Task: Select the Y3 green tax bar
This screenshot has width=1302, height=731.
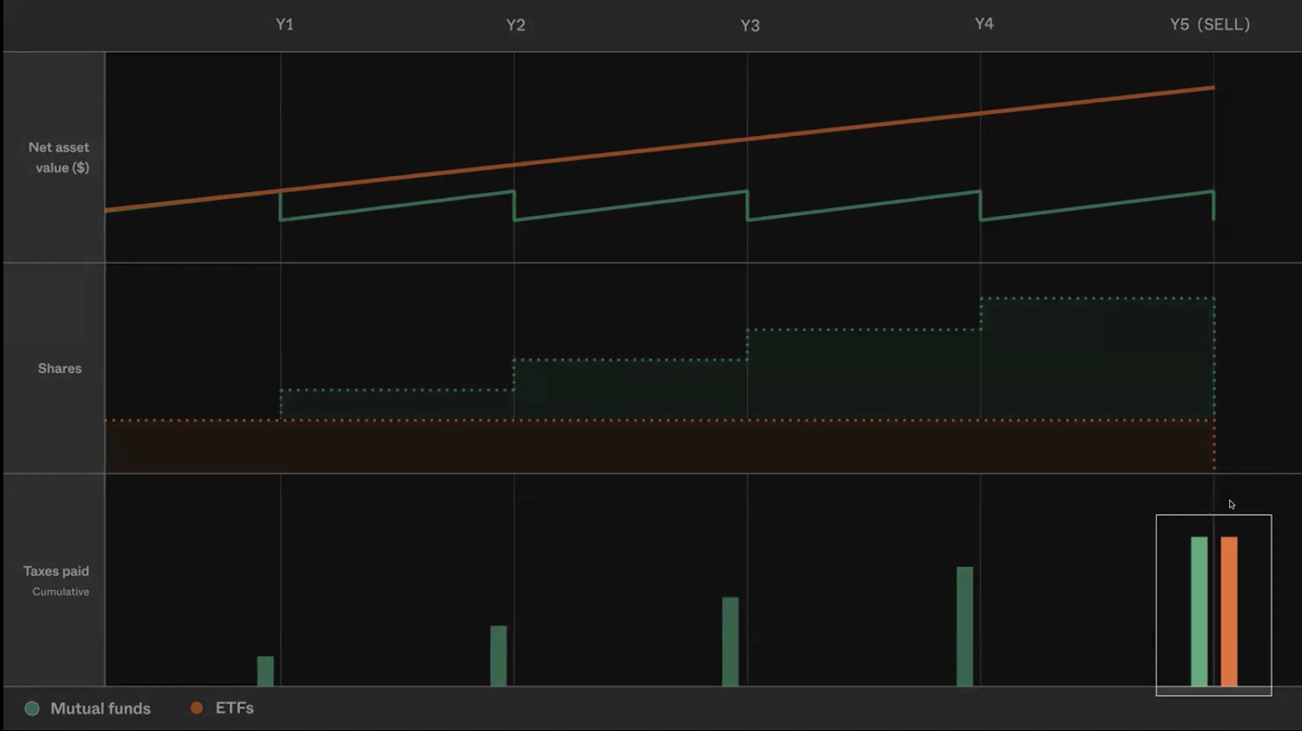Action: [730, 641]
